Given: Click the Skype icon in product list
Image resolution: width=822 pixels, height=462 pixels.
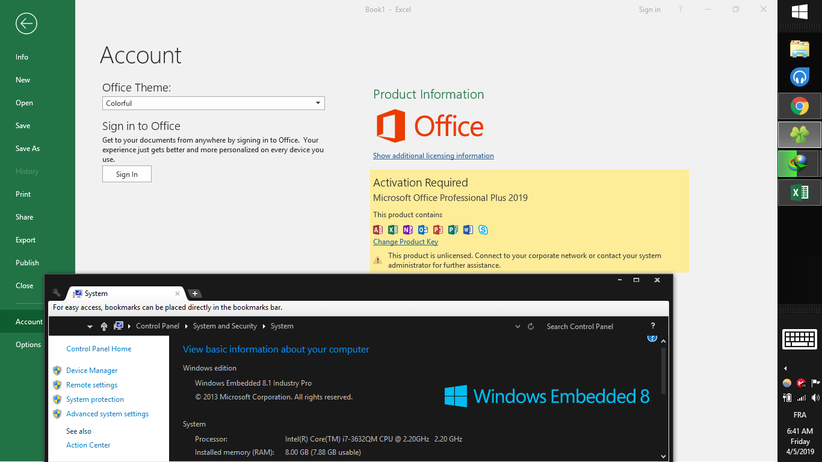Looking at the screenshot, I should [483, 230].
